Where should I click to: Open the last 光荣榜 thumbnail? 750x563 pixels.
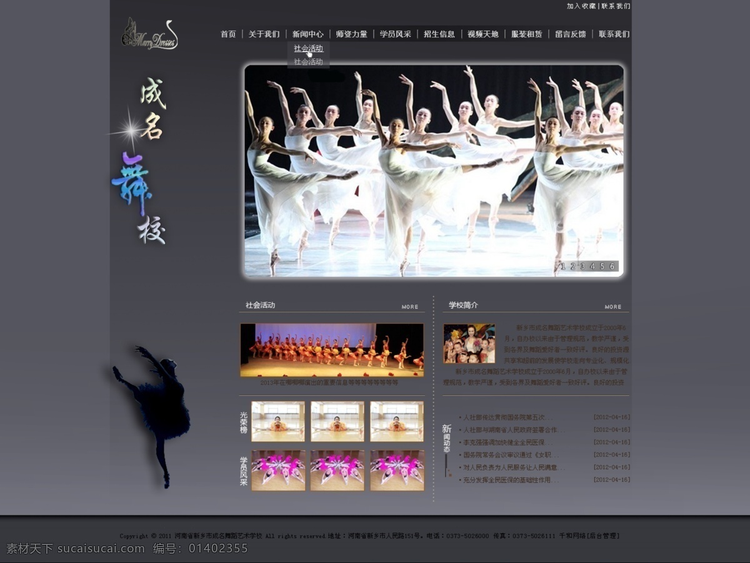[397, 421]
